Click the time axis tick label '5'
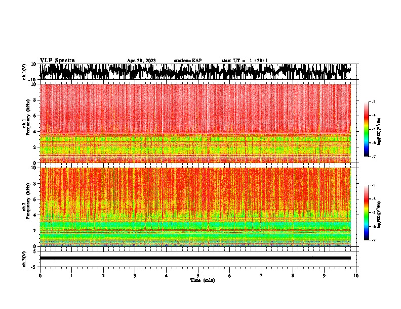This screenshot has width=401, height=309. tap(198, 276)
